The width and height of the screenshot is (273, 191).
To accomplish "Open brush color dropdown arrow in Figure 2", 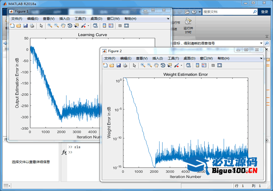I will click(x=181, y=65).
